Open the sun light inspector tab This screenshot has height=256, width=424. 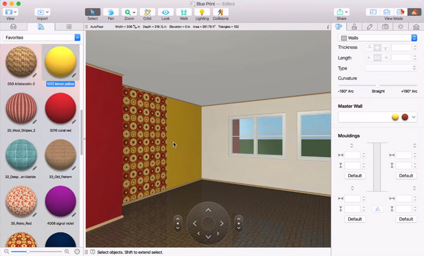click(400, 27)
